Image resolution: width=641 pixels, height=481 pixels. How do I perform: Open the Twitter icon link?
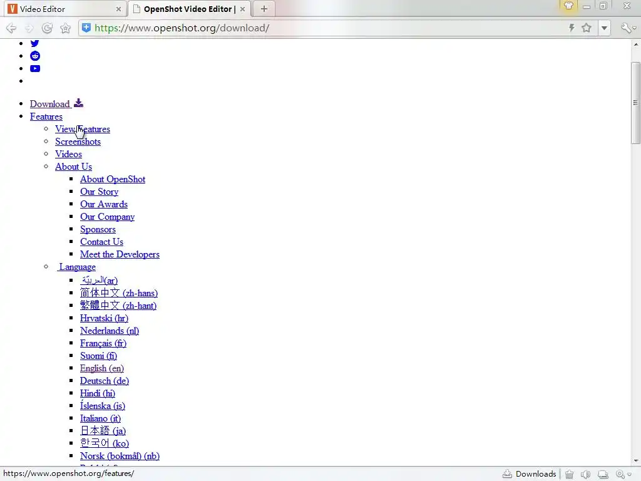click(x=35, y=43)
